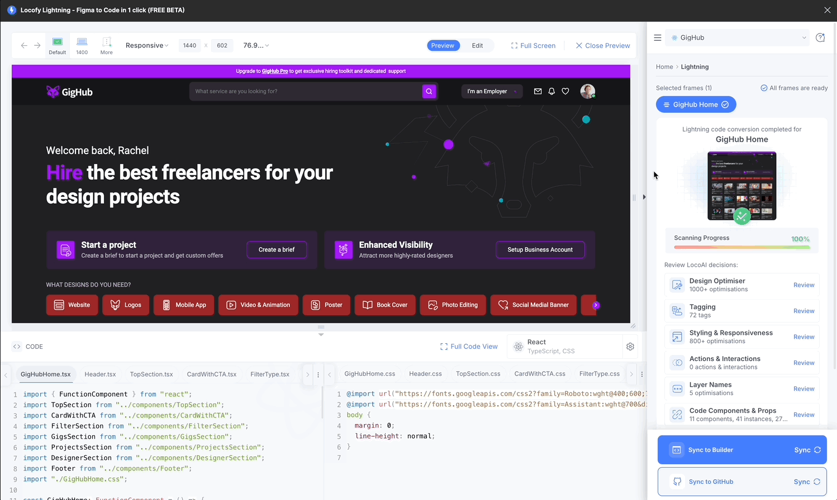Focus the 'What service are you looking for' field

tap(306, 92)
